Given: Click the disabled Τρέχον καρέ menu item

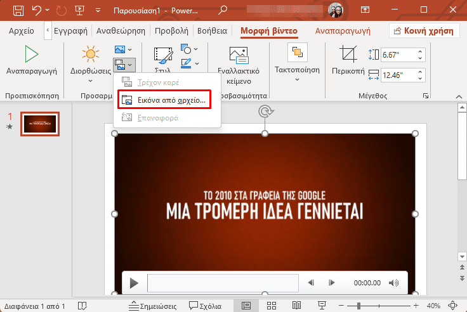Looking at the screenshot, I should coord(167,82).
